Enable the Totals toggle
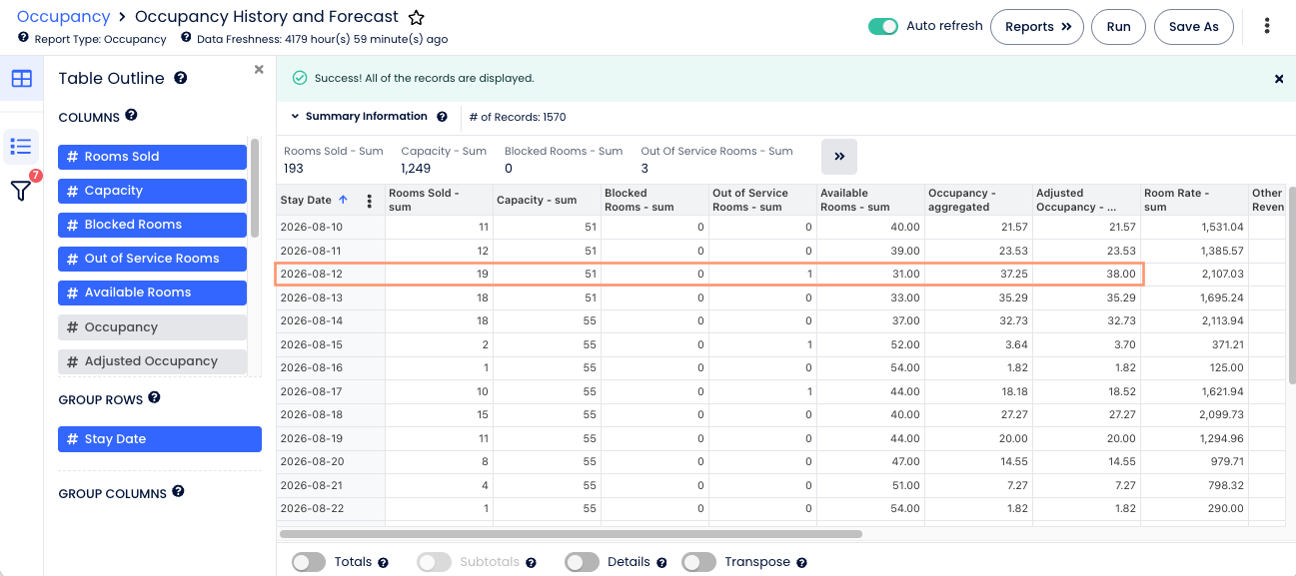This screenshot has width=1296, height=576. tap(309, 562)
